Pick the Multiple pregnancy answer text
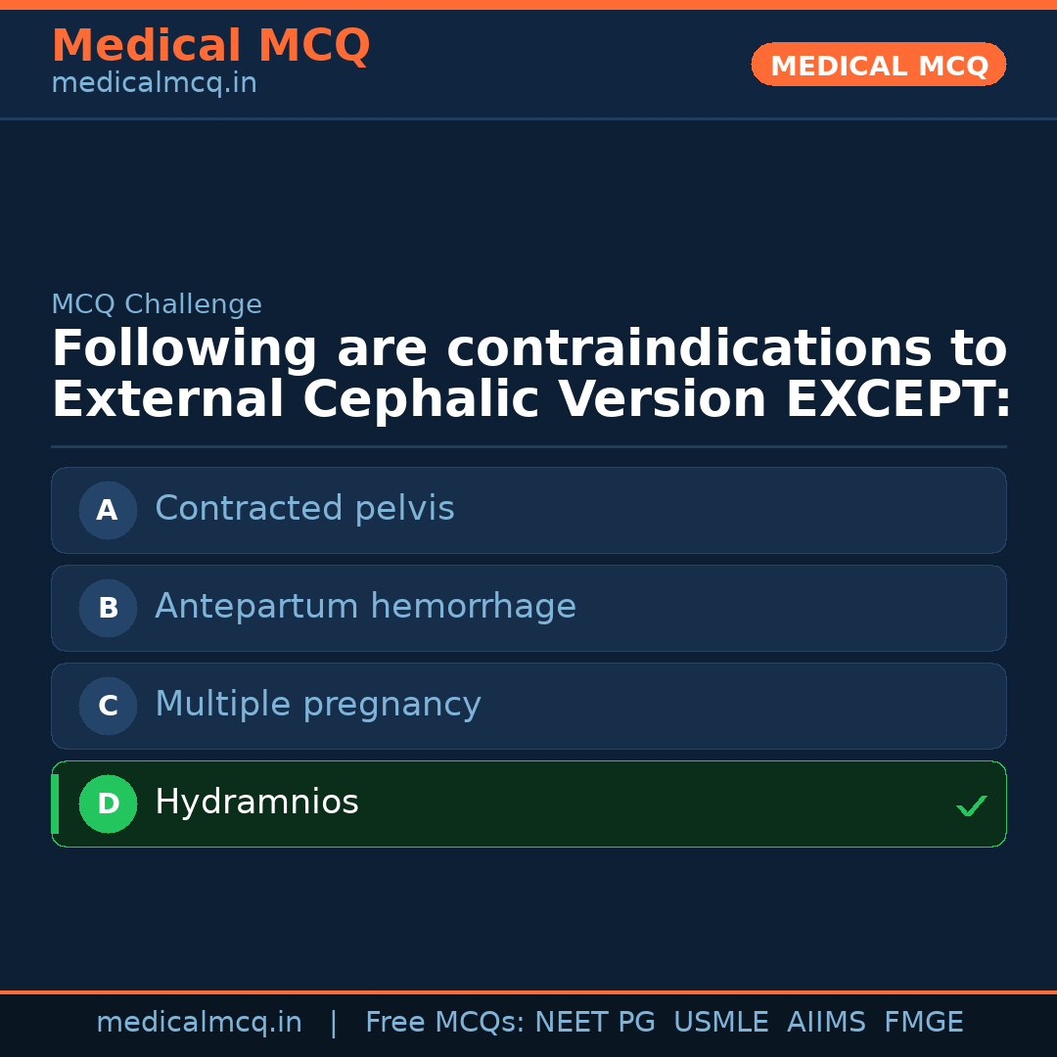 (317, 705)
